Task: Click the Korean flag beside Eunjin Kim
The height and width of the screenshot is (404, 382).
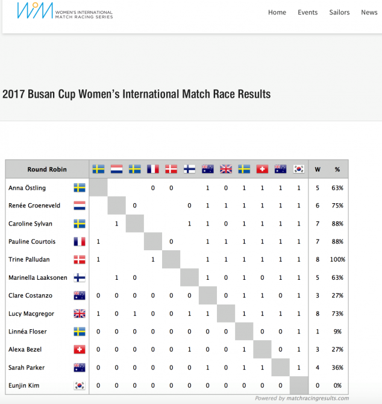Action: click(80, 385)
